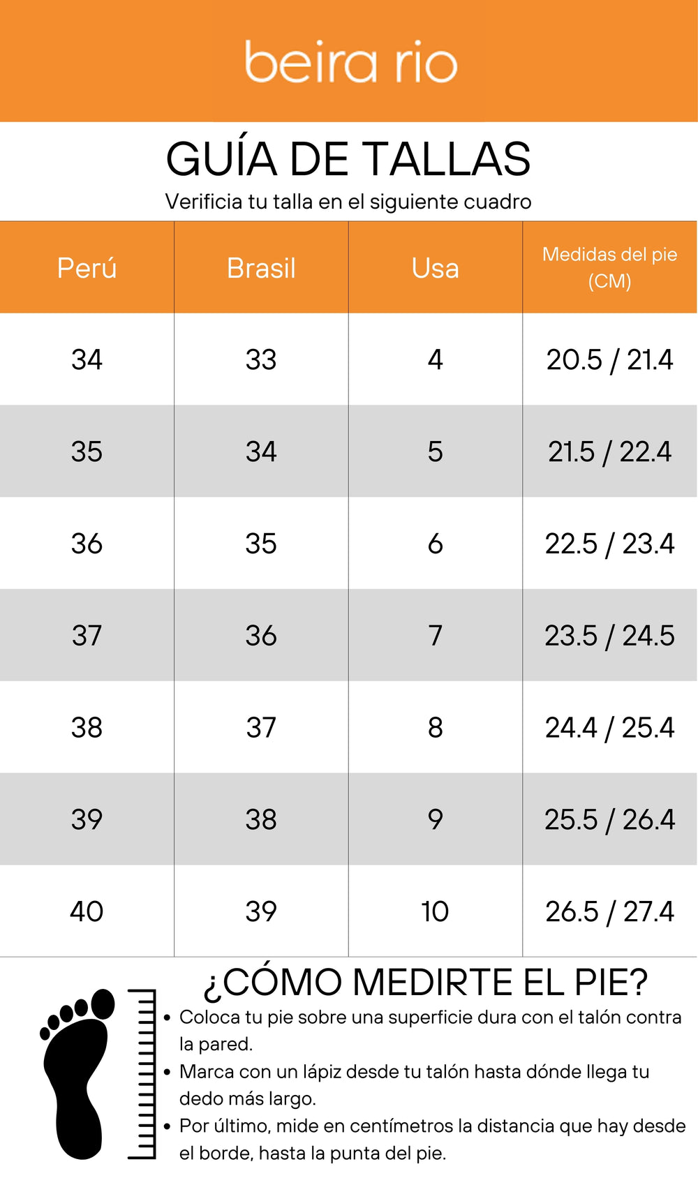Select the Usa column header

pyautogui.click(x=435, y=268)
